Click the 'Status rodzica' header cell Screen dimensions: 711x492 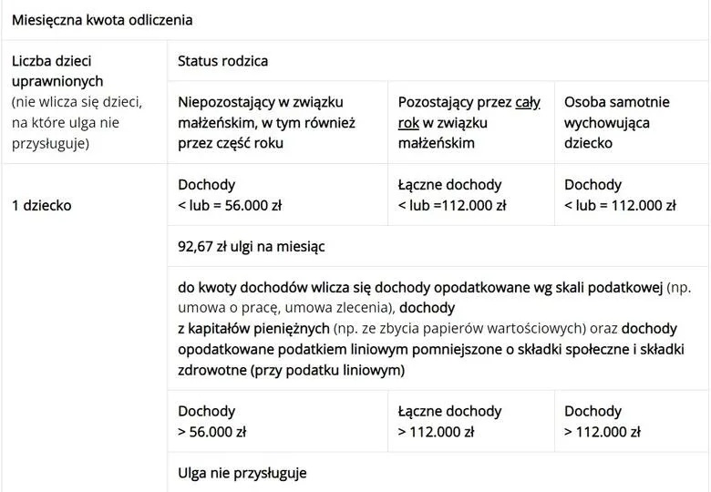[x=223, y=61]
